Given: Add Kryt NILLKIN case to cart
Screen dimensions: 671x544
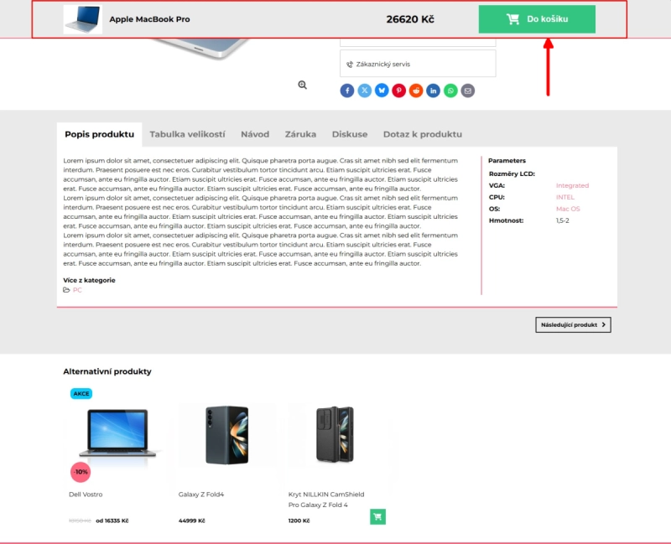Looking at the screenshot, I should coord(377,516).
